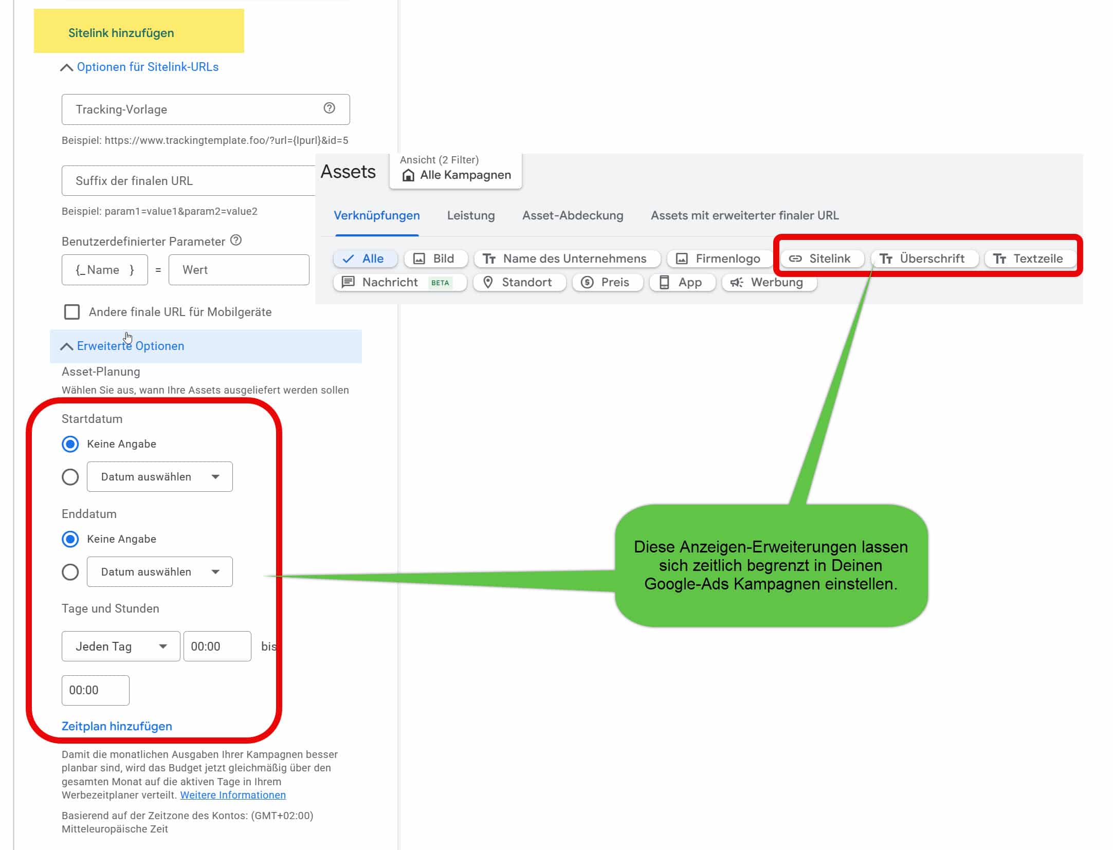Click Sitelink hinzufügen
This screenshot has width=1113, height=850.
(x=121, y=33)
